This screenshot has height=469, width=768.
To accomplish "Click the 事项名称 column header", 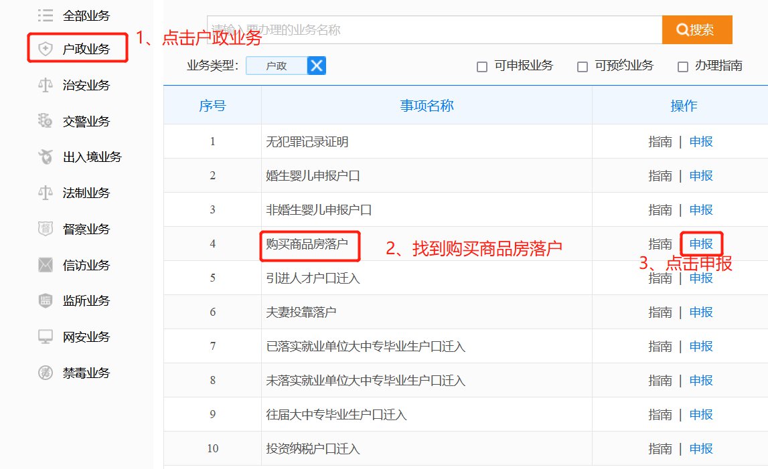I will coord(427,105).
